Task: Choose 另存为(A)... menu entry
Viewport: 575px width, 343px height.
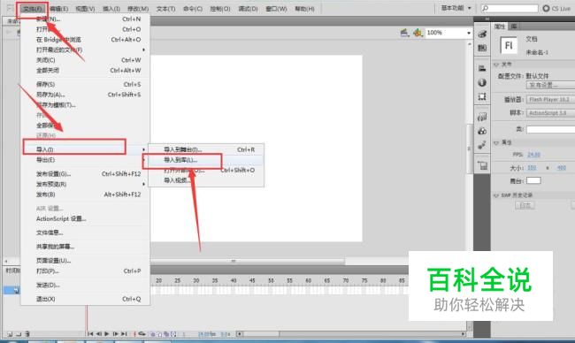Action: (85, 95)
